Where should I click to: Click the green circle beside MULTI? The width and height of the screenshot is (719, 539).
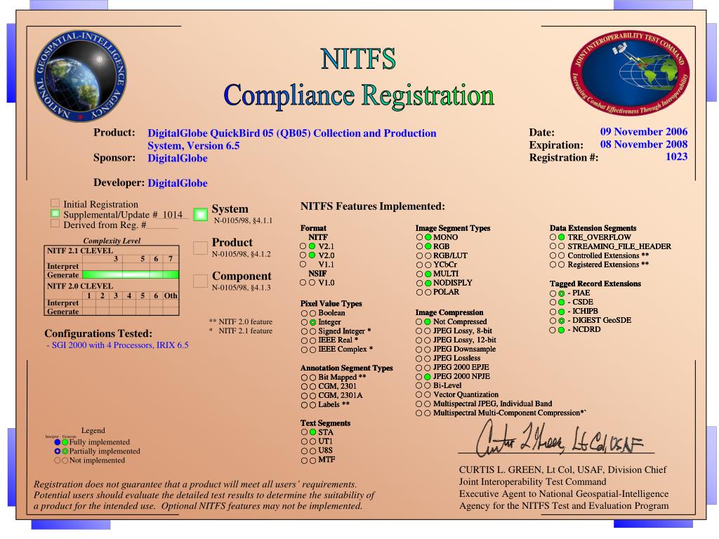click(428, 274)
